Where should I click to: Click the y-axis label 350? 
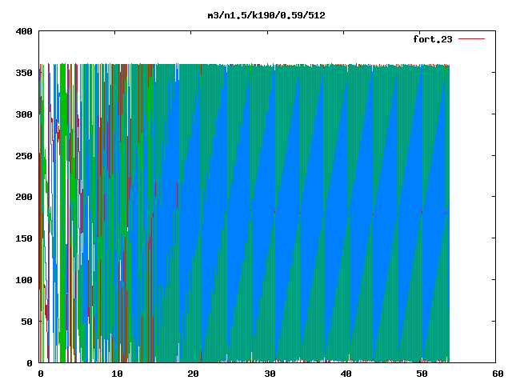24,73
